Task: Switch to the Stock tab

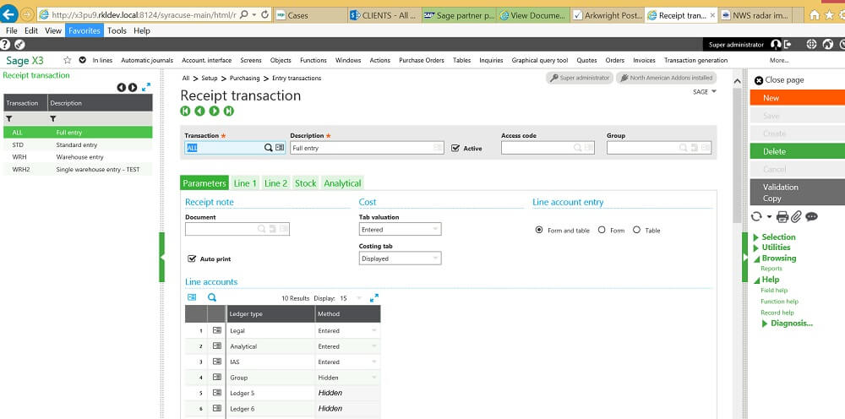Action: click(x=306, y=183)
